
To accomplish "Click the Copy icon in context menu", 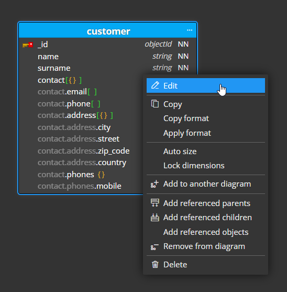I will (x=155, y=104).
